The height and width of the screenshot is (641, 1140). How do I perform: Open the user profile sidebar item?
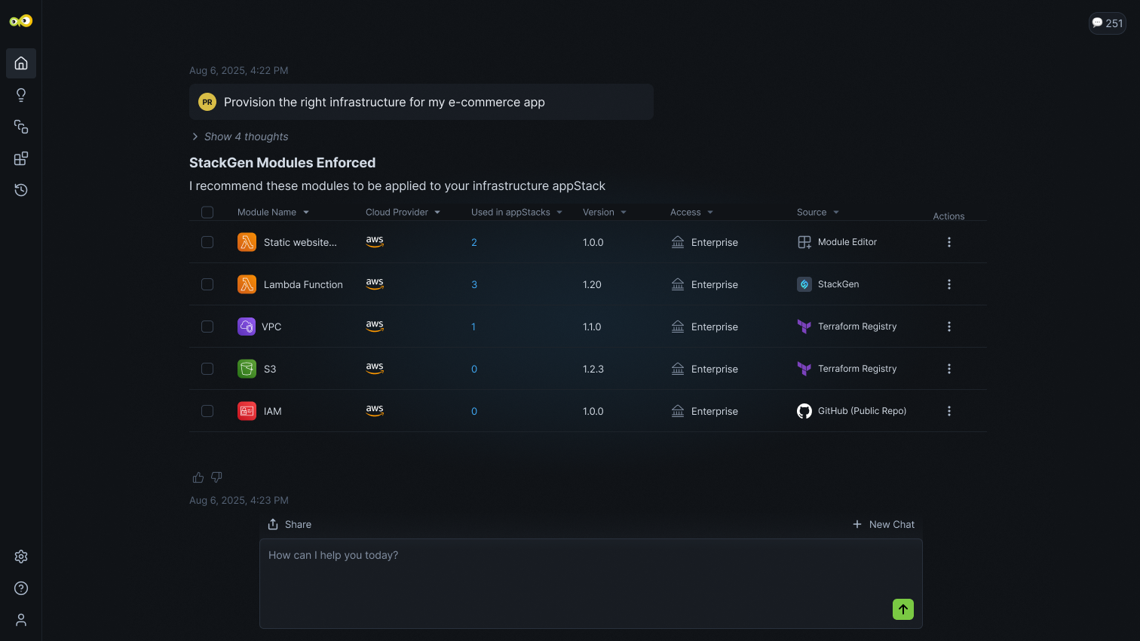click(21, 620)
